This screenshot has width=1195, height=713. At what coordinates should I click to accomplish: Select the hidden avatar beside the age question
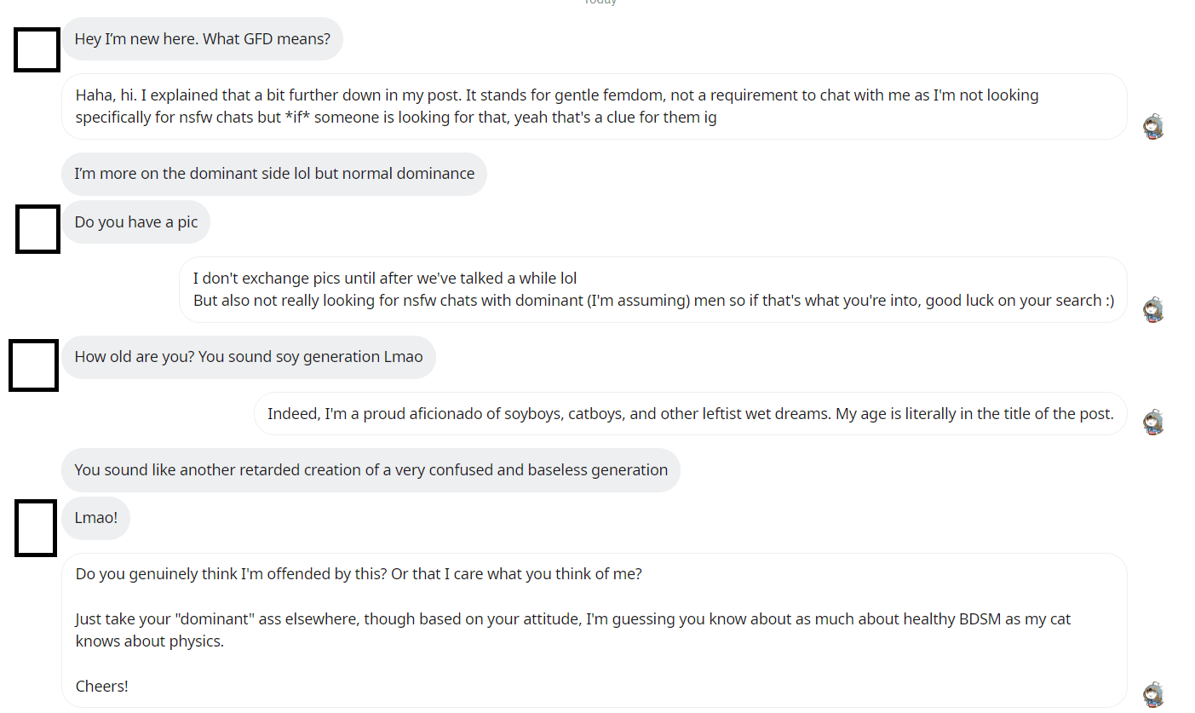(32, 365)
